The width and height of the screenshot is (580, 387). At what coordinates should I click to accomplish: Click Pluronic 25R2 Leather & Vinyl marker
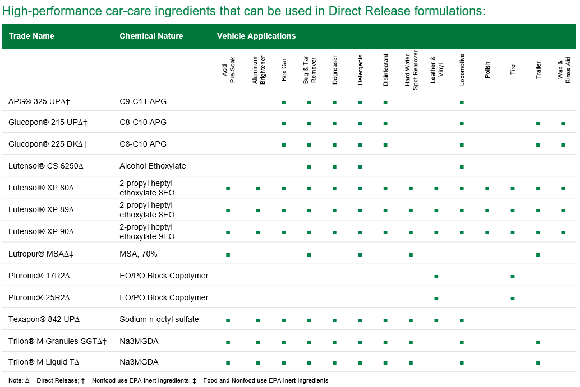(436, 298)
